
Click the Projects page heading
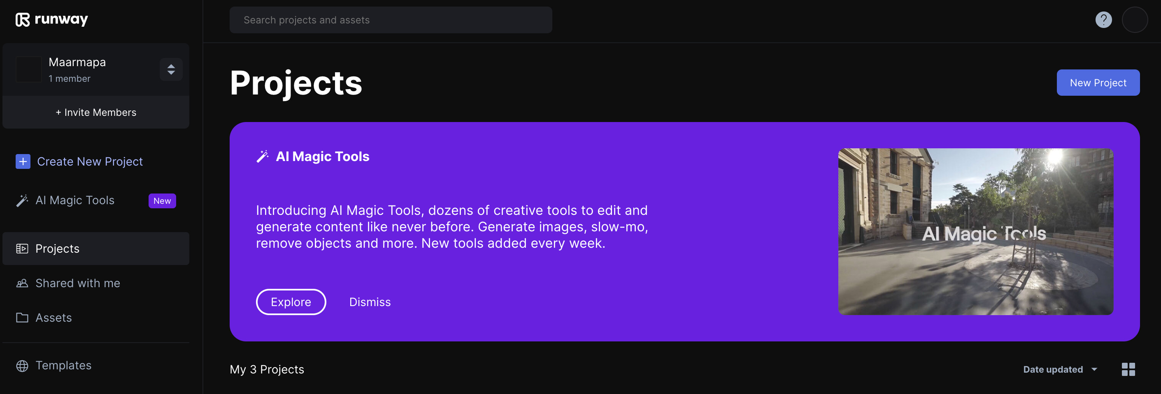click(296, 83)
